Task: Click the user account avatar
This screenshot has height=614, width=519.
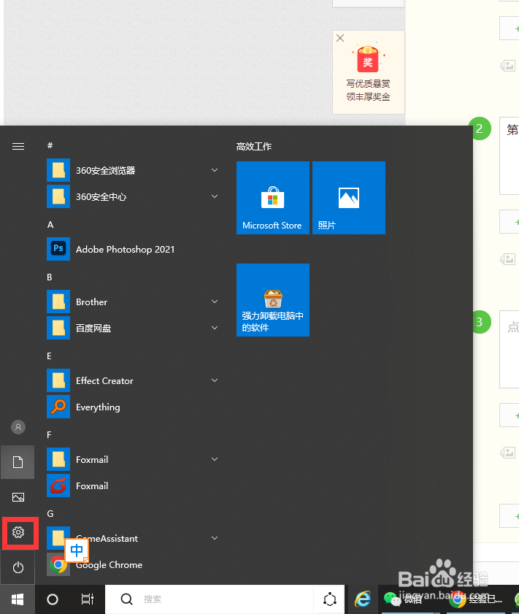Action: [18, 427]
